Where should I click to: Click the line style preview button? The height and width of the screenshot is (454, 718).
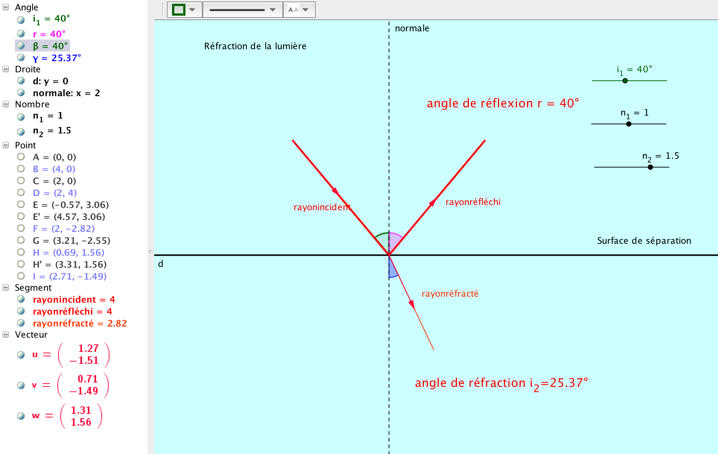(x=237, y=10)
